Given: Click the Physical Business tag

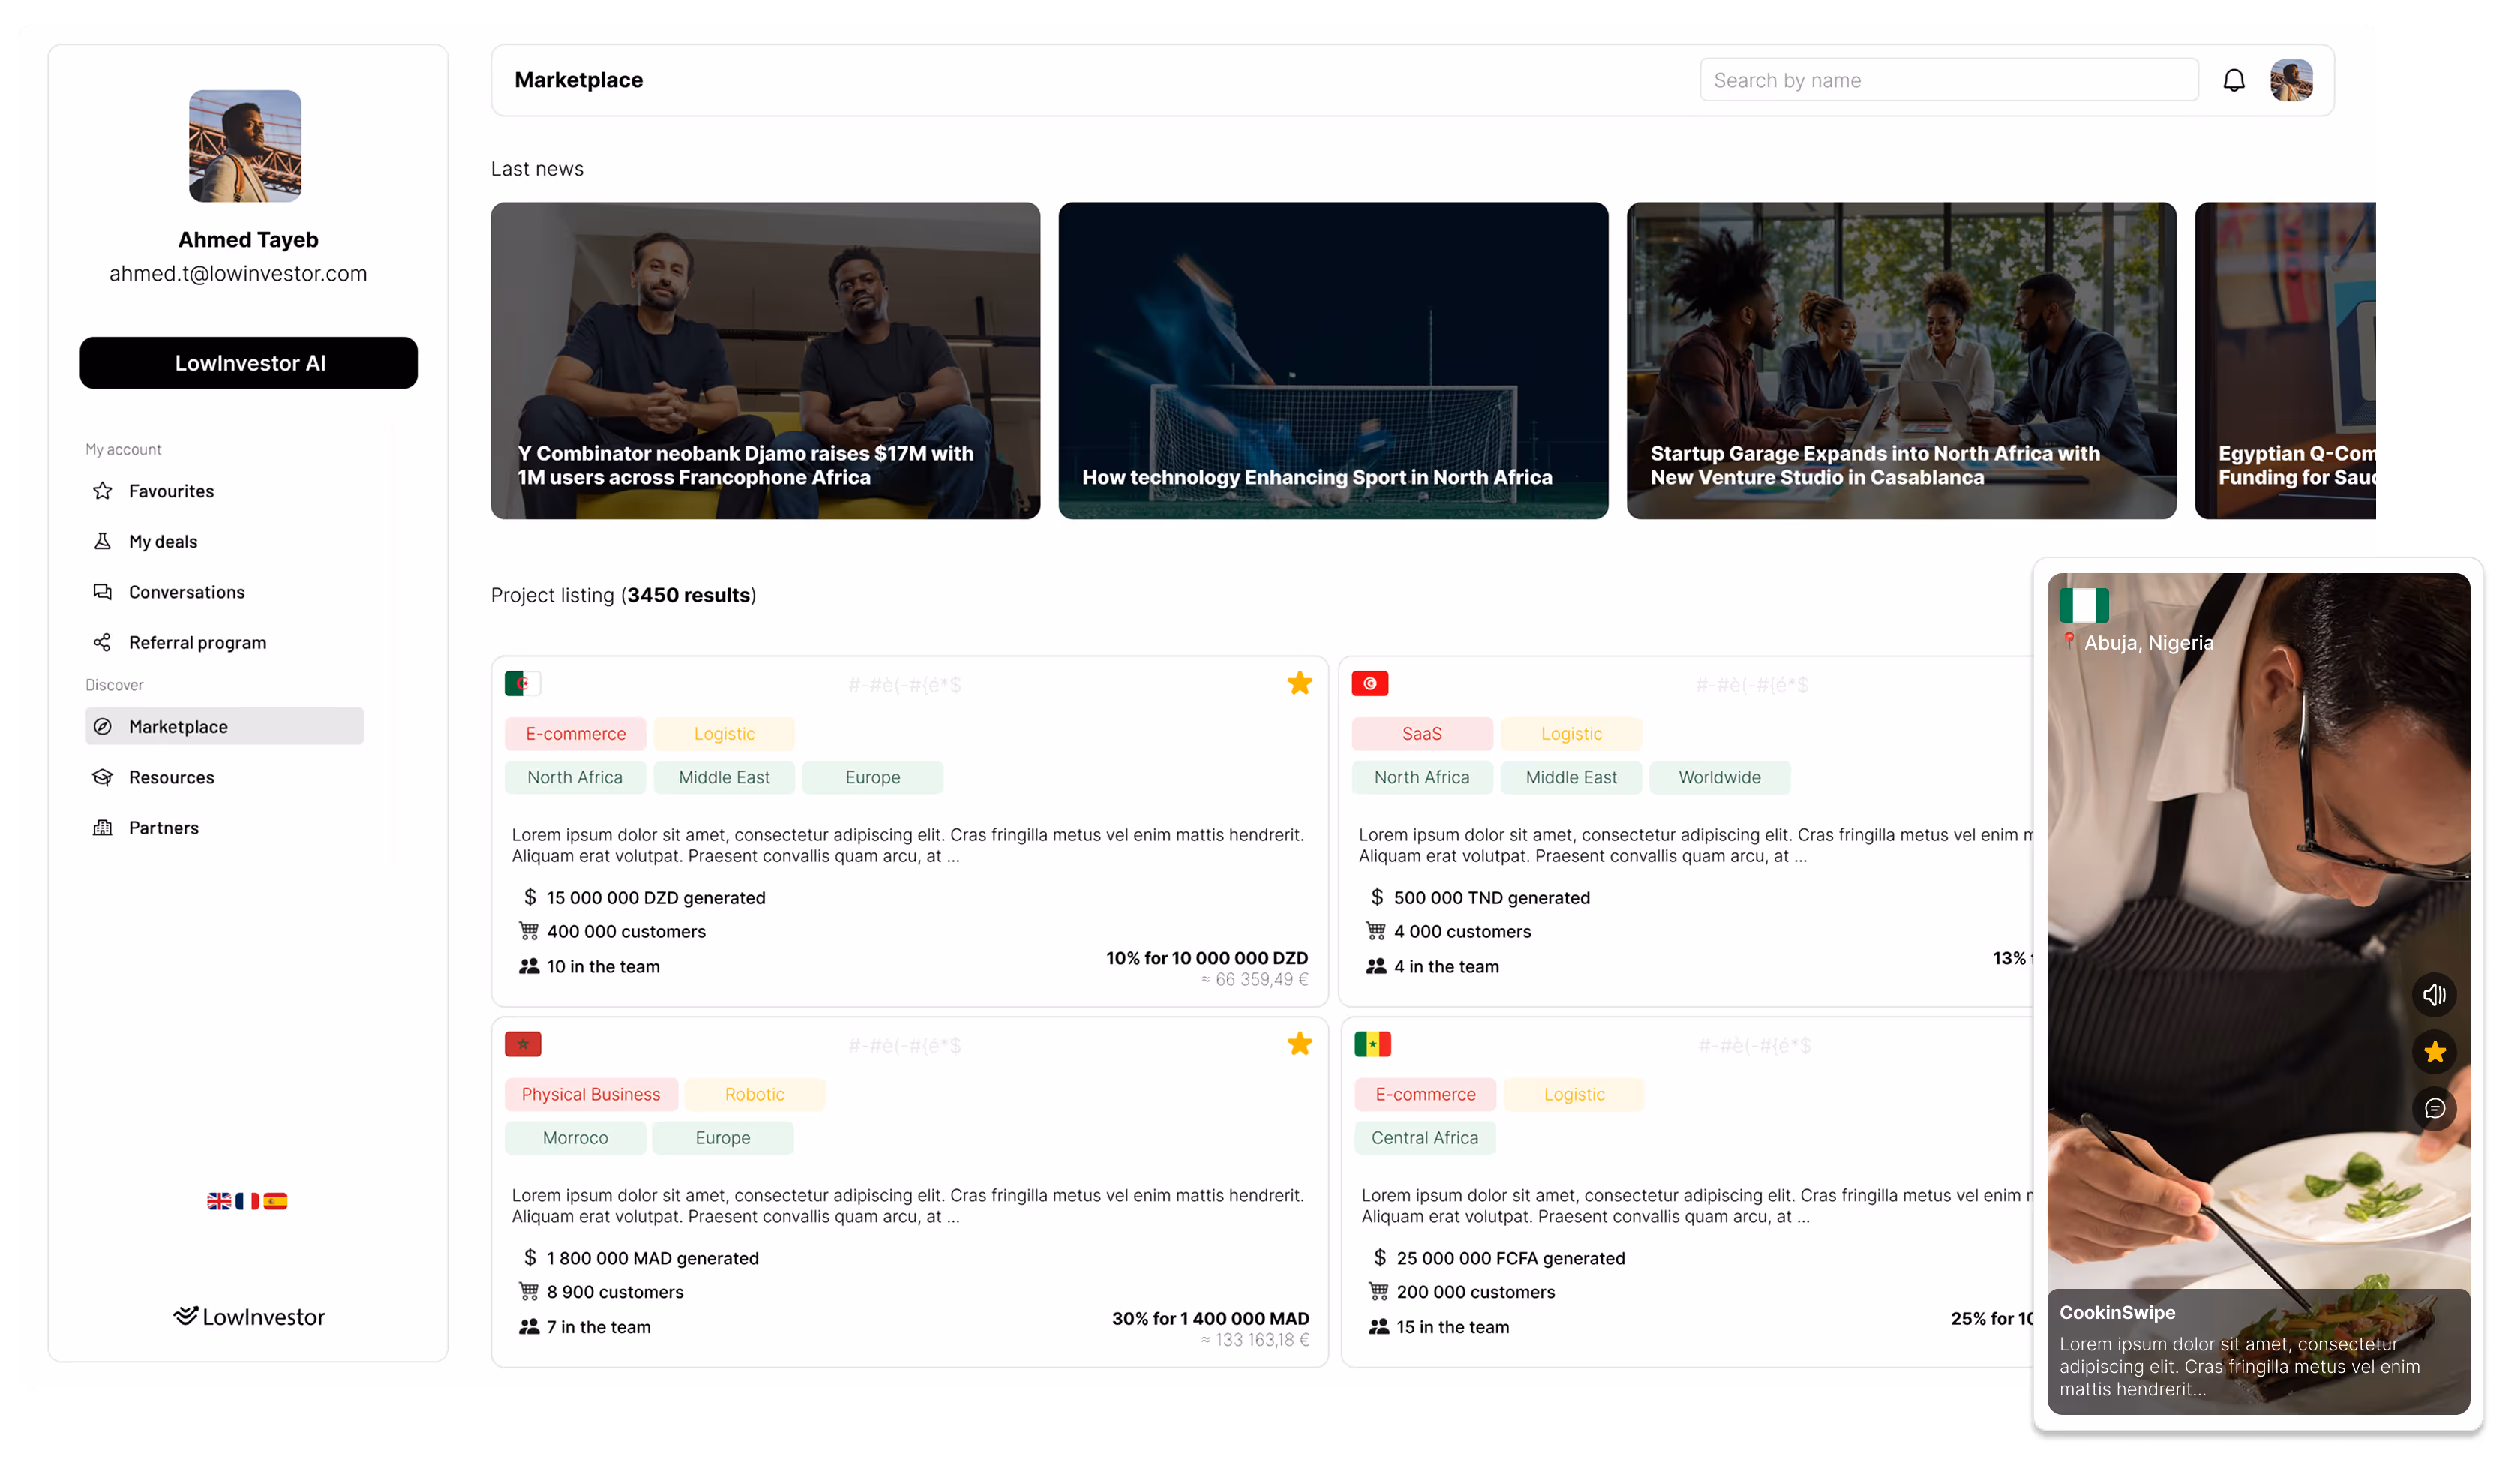Looking at the screenshot, I should [x=590, y=1095].
